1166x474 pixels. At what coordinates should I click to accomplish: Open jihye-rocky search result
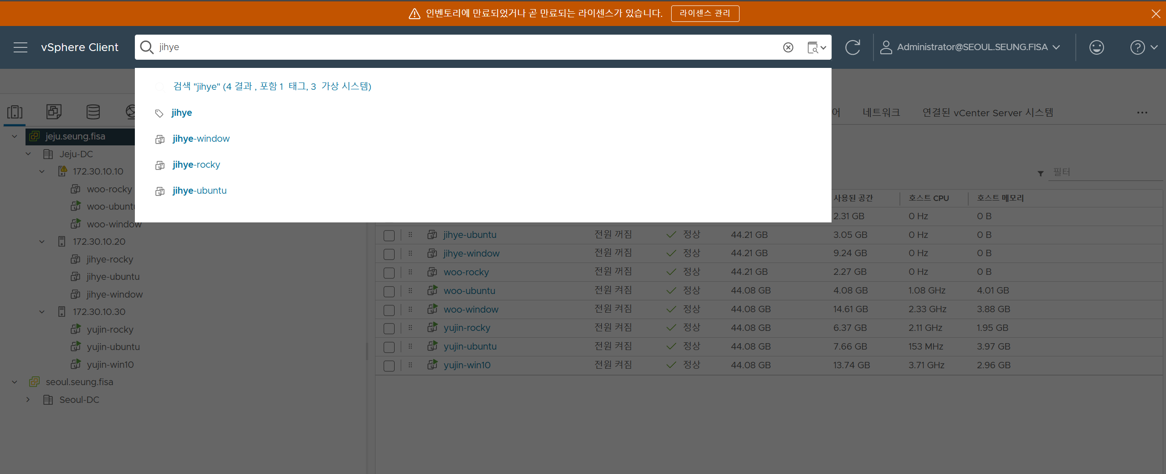(x=196, y=165)
